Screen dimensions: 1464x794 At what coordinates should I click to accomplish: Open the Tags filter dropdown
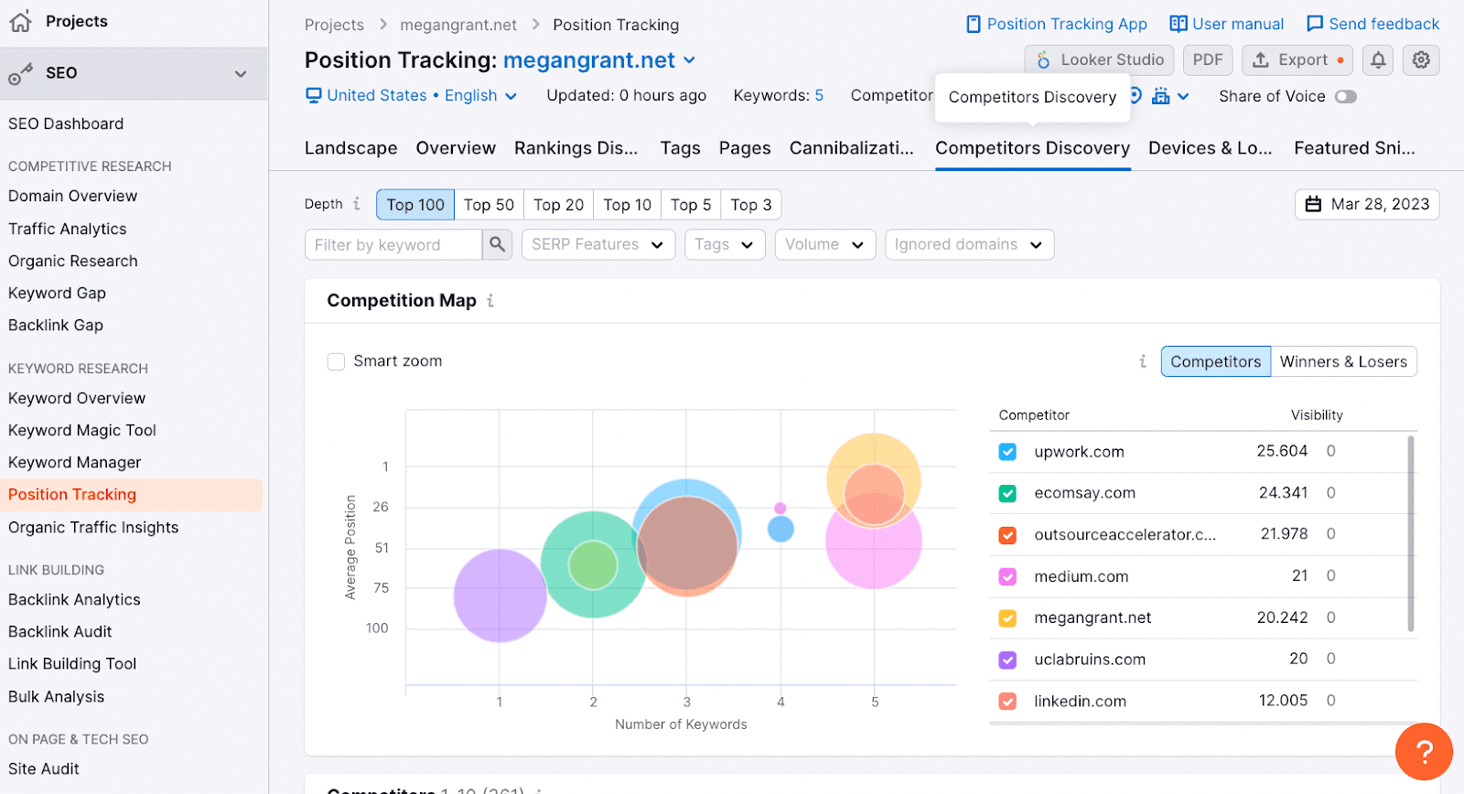[x=725, y=244]
